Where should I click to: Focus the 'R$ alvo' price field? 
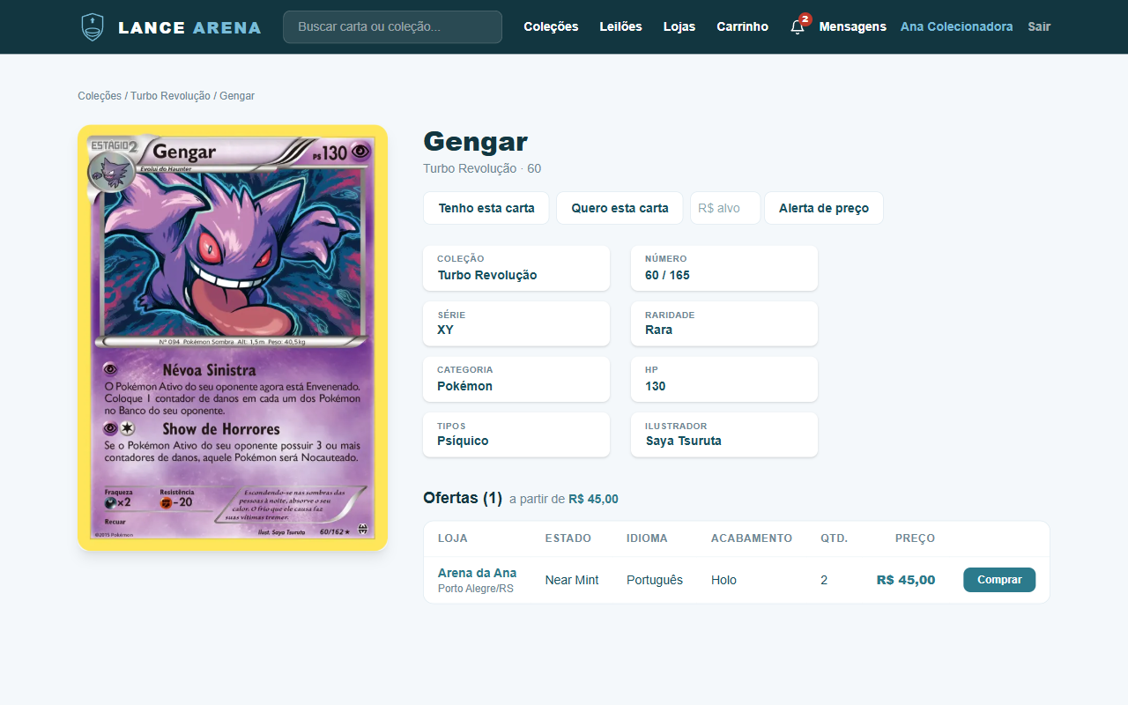click(725, 208)
